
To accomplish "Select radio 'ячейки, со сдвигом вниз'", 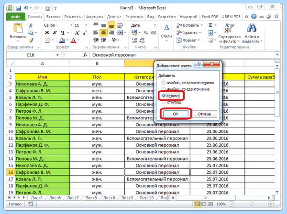I will (164, 89).
